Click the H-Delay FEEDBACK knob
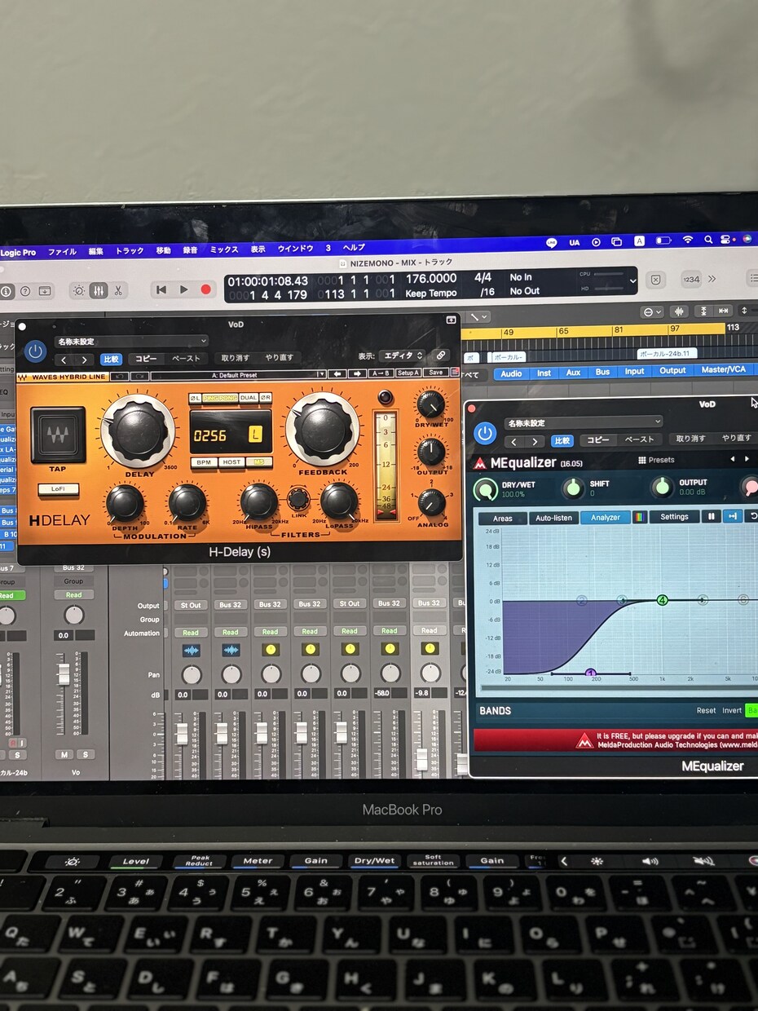This screenshot has width=758, height=1011. 324,430
